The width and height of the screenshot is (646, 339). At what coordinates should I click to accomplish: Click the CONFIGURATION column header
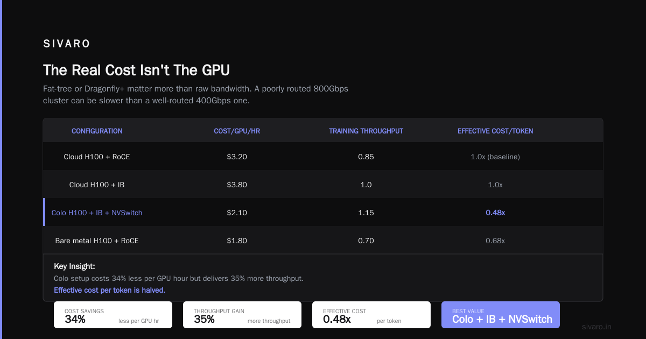97,131
